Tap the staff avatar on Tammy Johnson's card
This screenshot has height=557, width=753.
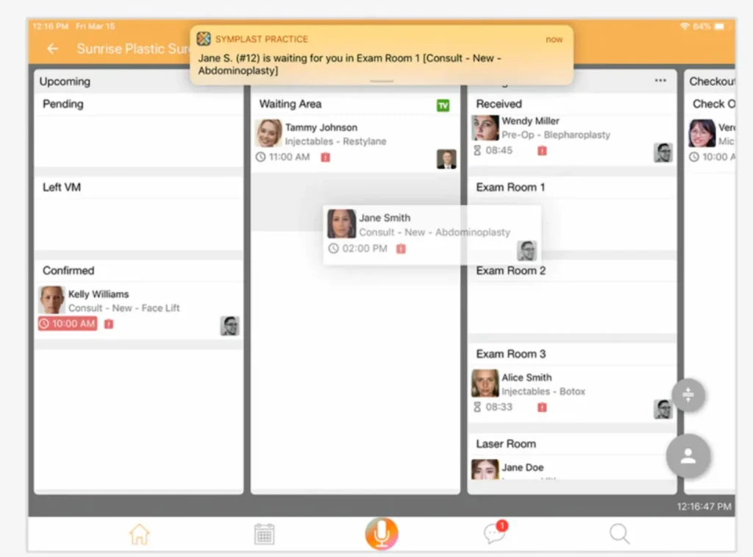[x=446, y=160]
